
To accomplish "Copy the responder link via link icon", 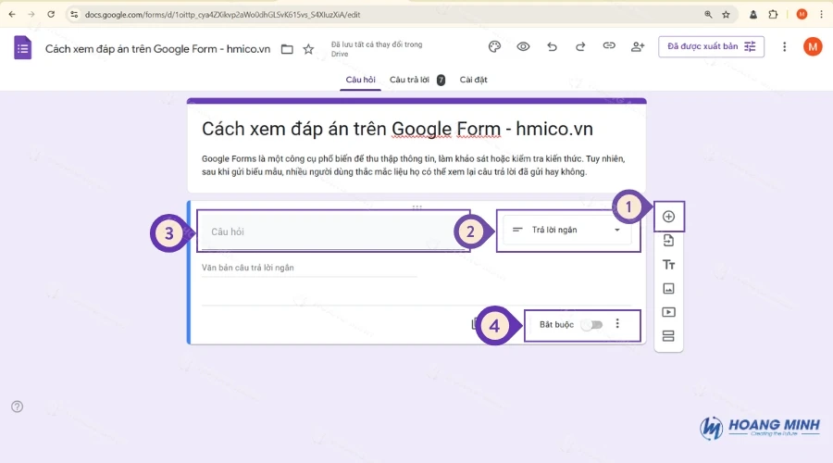I will [609, 46].
